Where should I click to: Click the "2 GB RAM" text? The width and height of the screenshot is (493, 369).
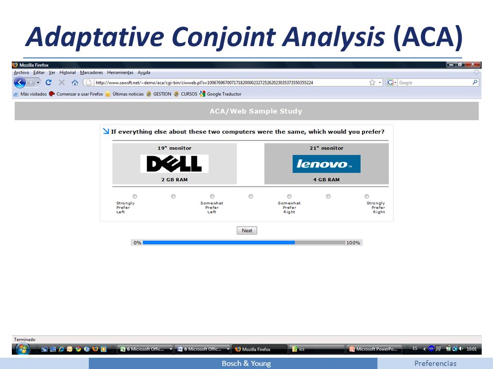[x=175, y=180]
